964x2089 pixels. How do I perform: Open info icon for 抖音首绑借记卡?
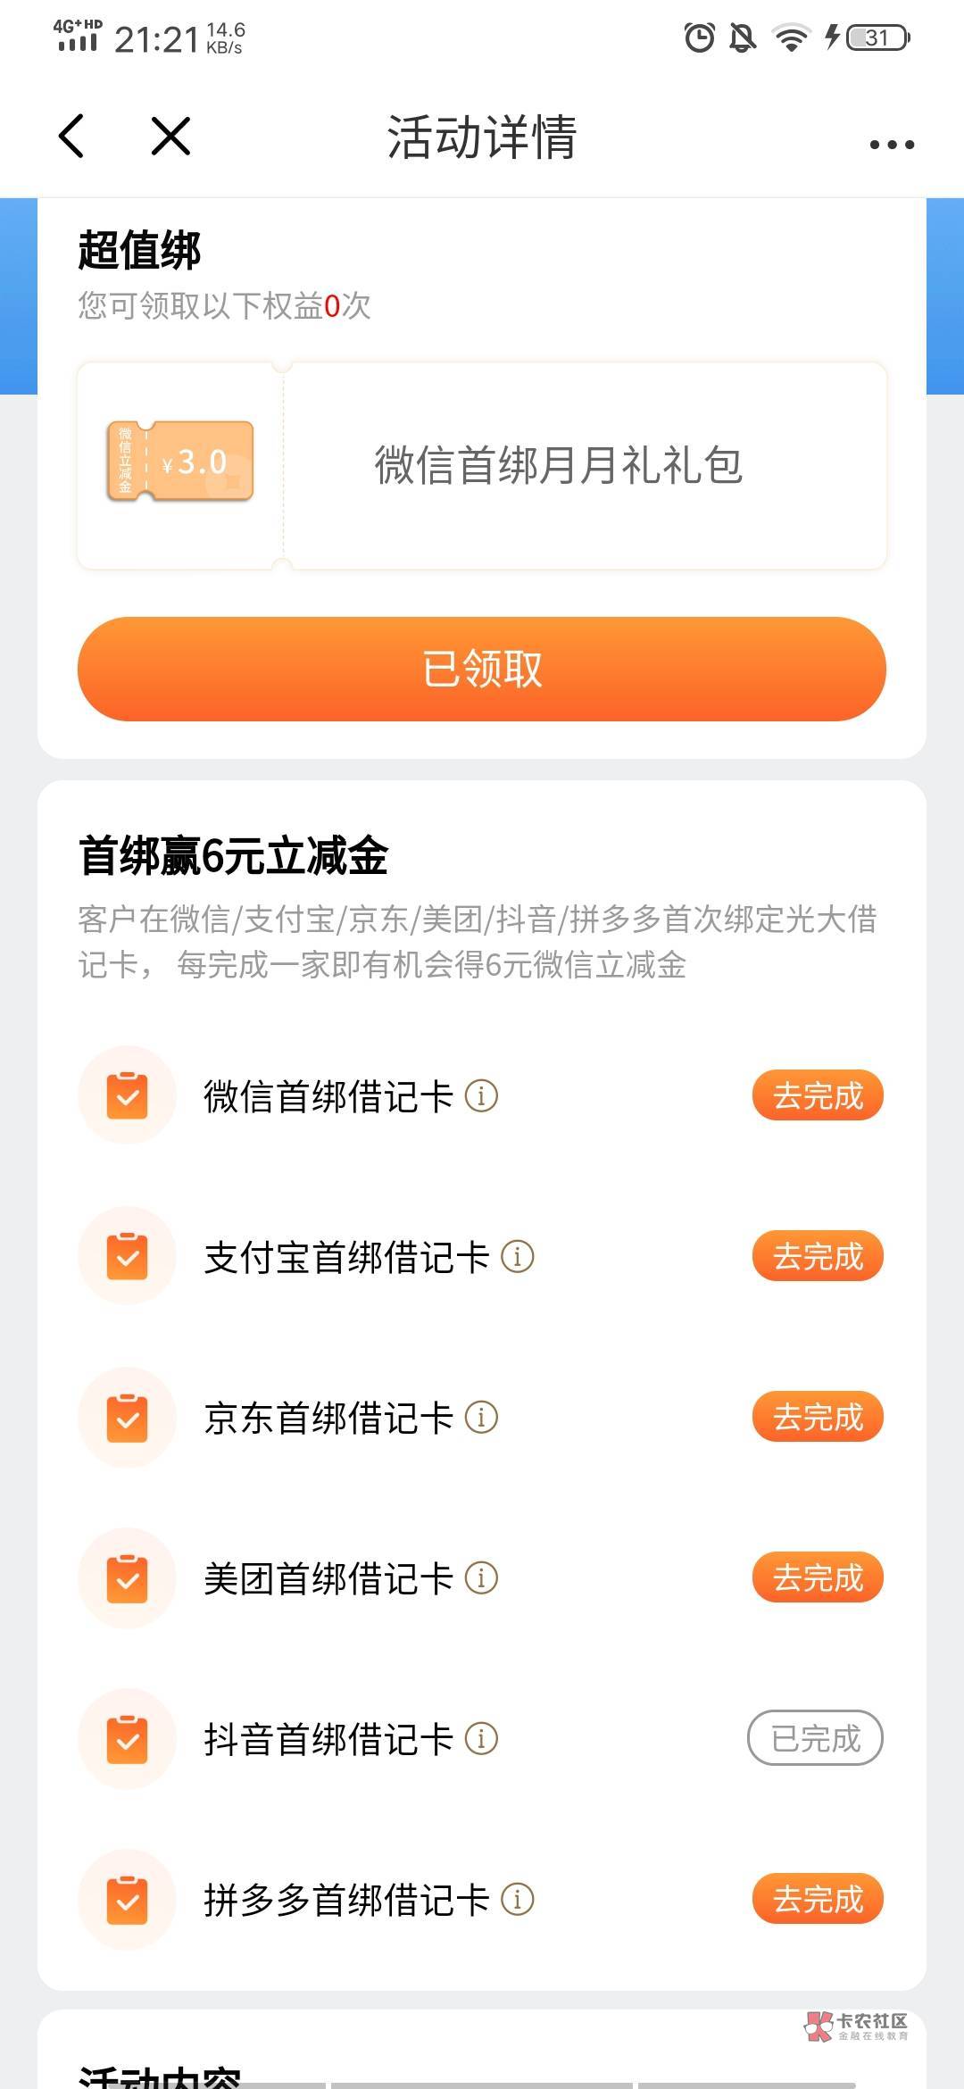[x=482, y=1738]
